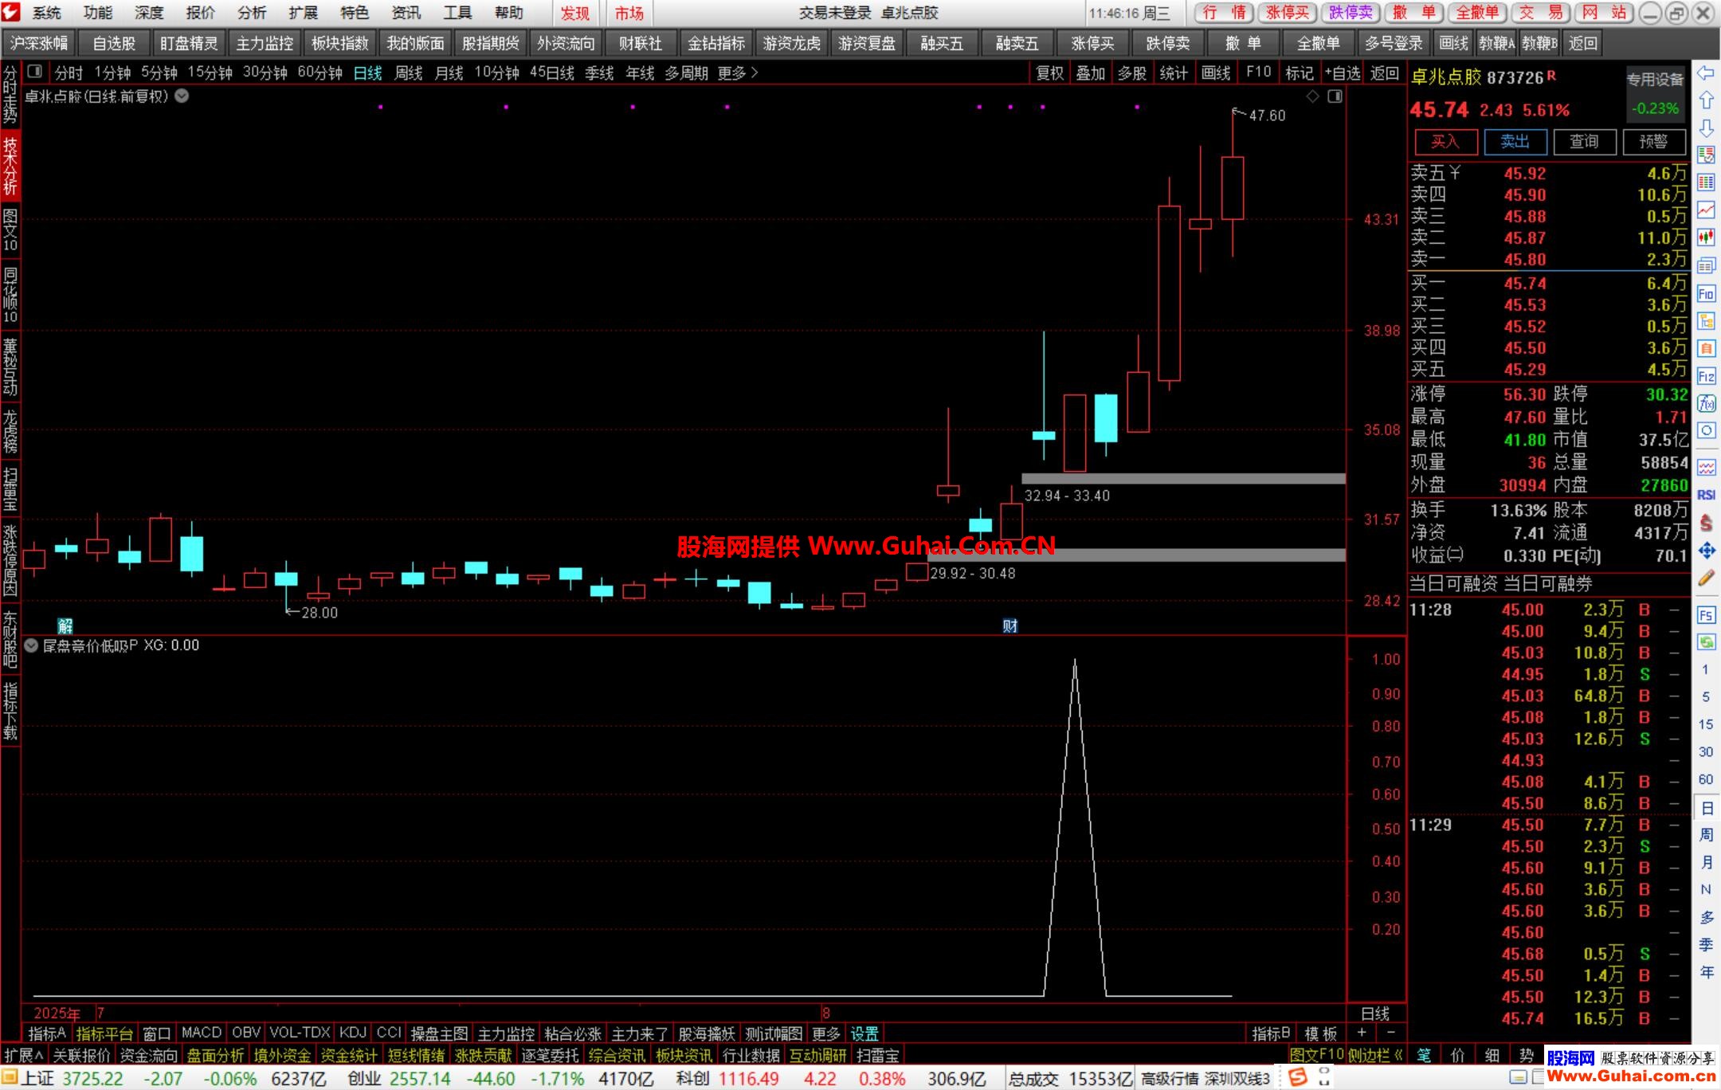Click the 预警 alert button

(1653, 142)
